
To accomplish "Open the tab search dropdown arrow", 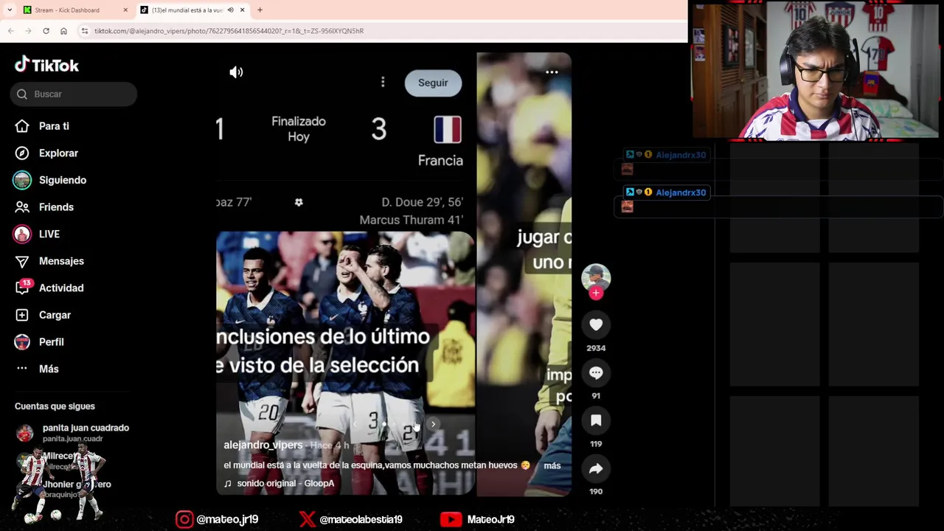I will pyautogui.click(x=9, y=10).
